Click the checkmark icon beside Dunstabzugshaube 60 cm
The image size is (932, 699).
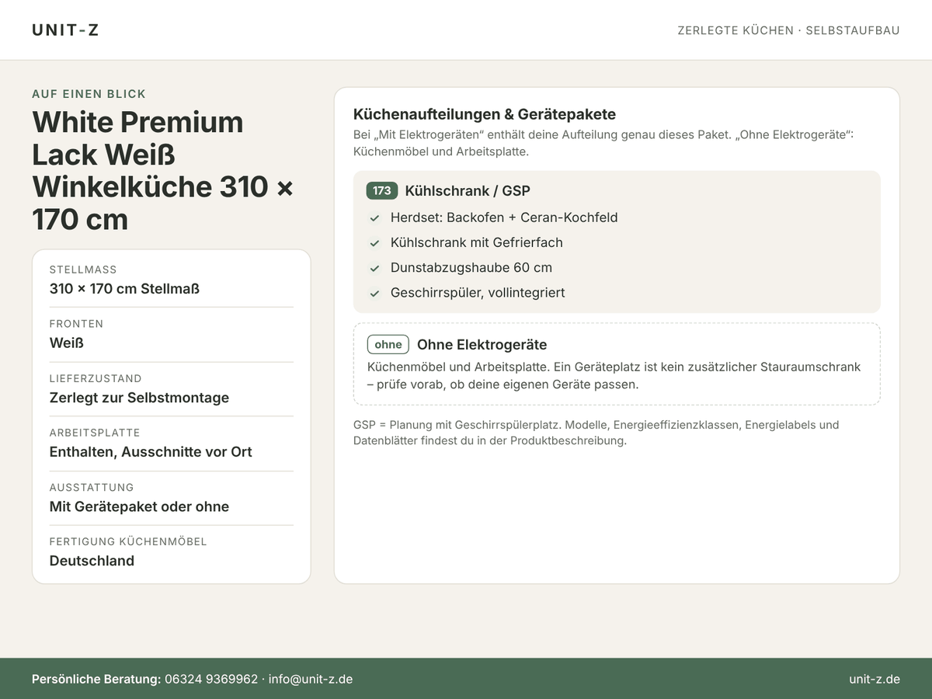374,268
